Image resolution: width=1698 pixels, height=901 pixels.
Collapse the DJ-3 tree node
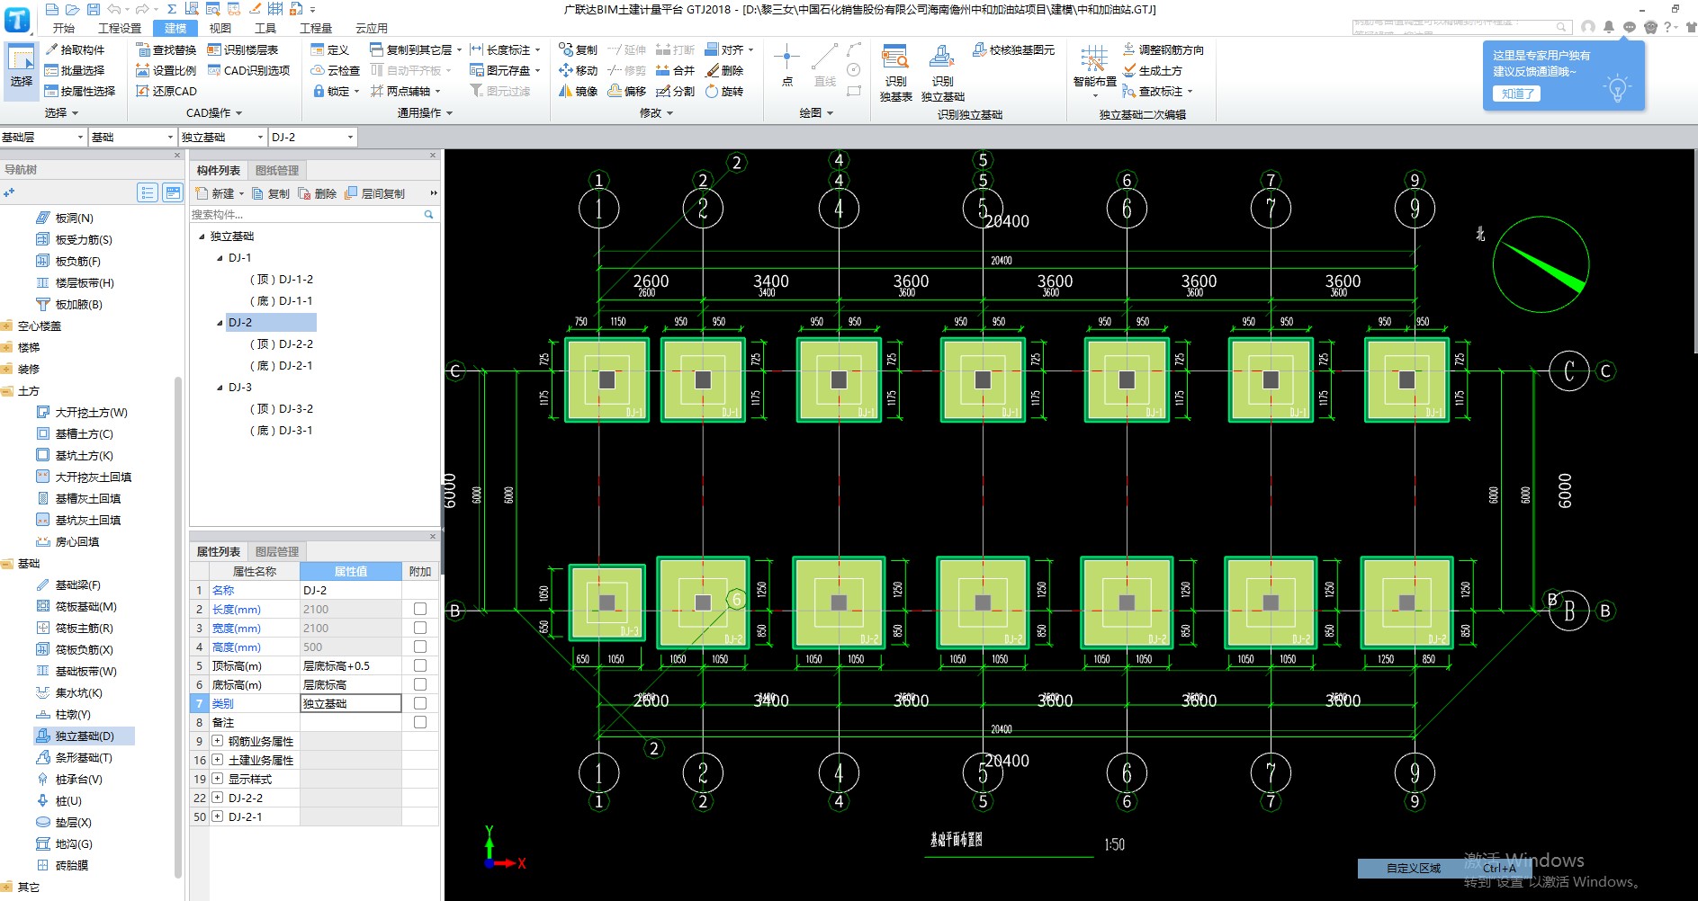pyautogui.click(x=220, y=388)
